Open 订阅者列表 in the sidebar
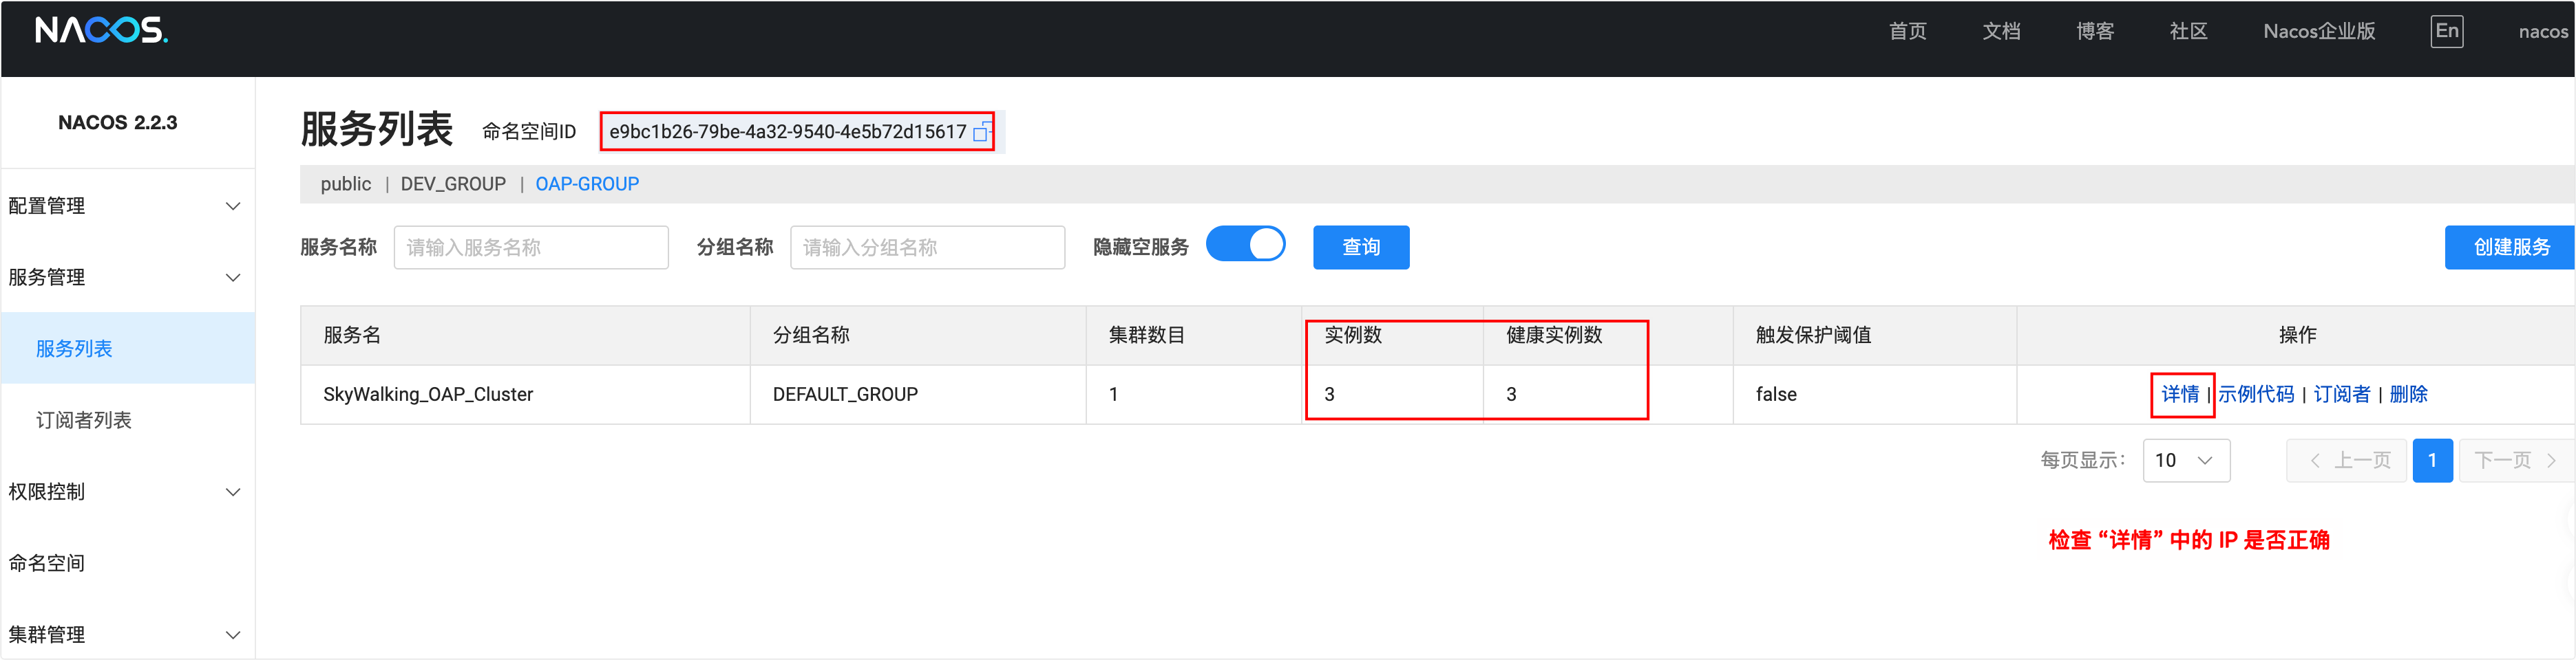This screenshot has width=2576, height=660. point(127,420)
